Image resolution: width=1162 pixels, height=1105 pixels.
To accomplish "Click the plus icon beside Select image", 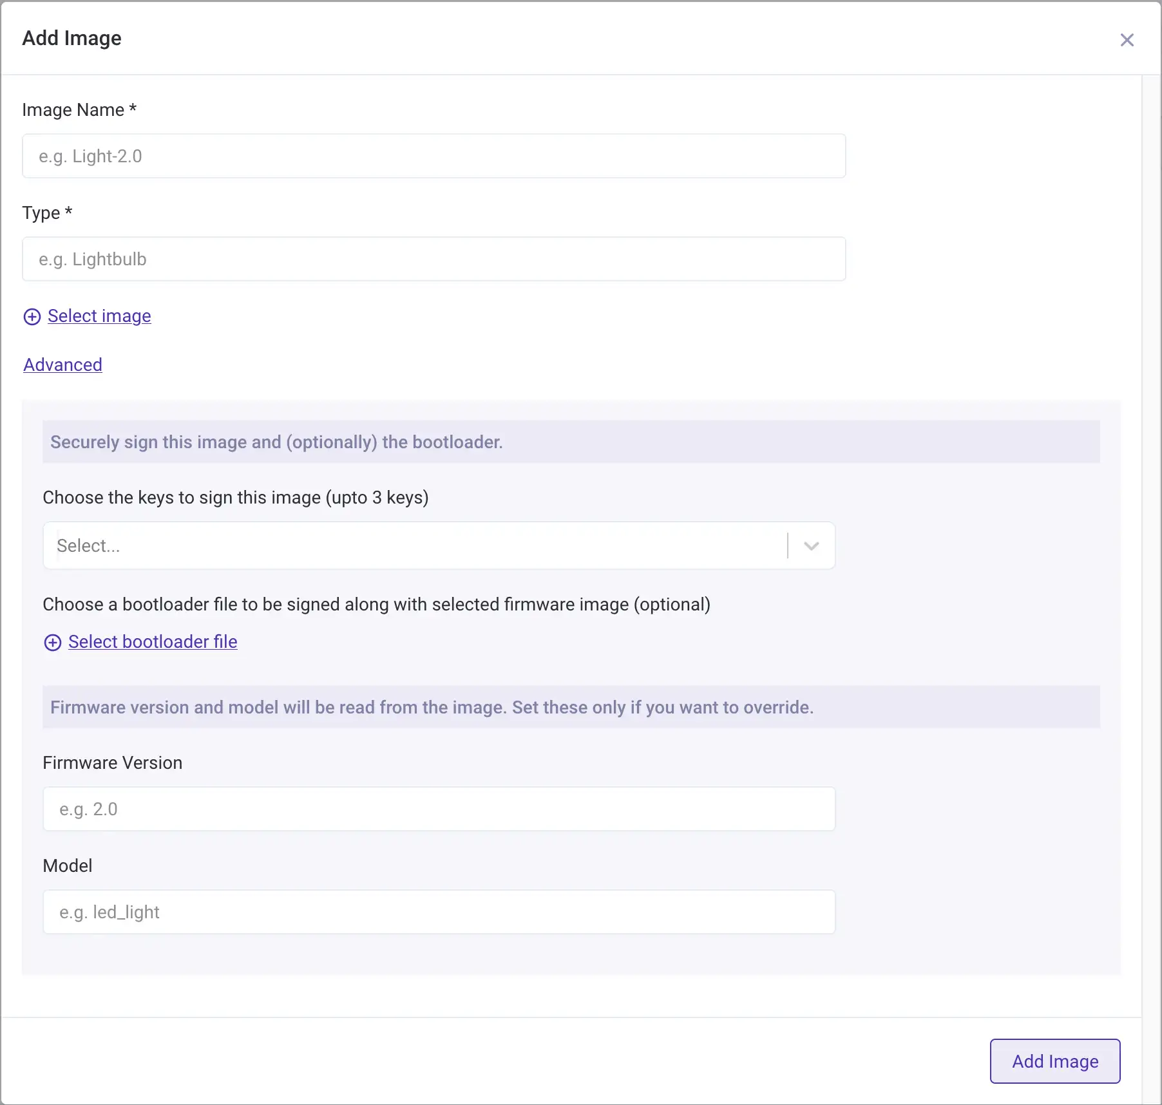I will [x=32, y=317].
